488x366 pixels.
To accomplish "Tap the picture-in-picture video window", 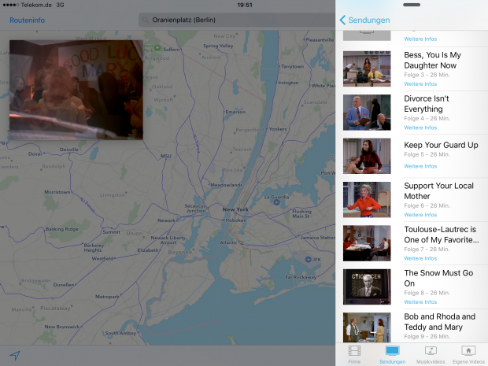I will pos(76,90).
